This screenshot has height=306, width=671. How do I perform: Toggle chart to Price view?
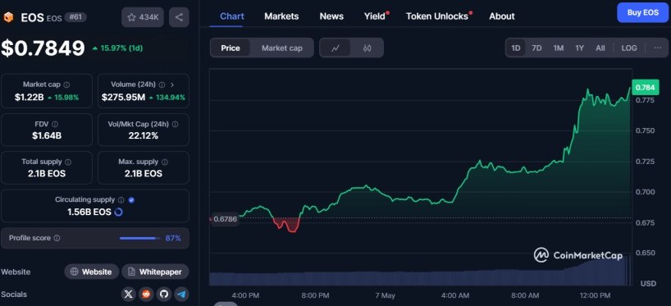coord(231,48)
